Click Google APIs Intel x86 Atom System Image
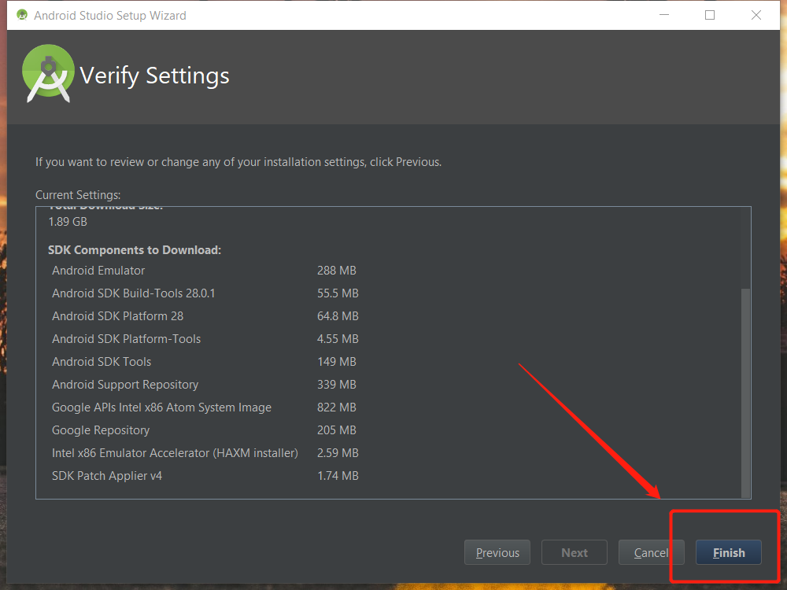787x590 pixels. 161,407
